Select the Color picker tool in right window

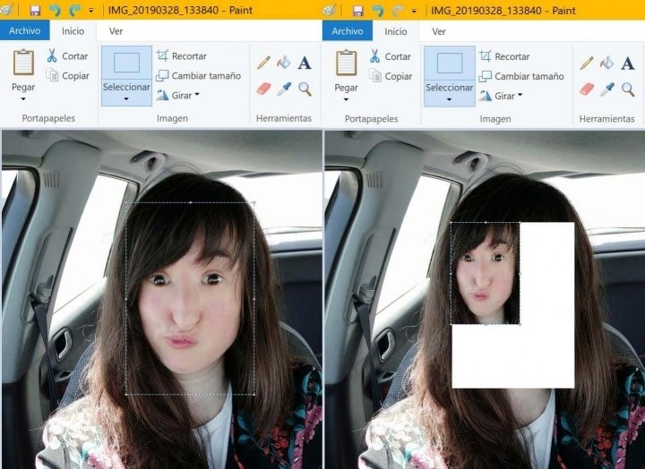coord(606,89)
